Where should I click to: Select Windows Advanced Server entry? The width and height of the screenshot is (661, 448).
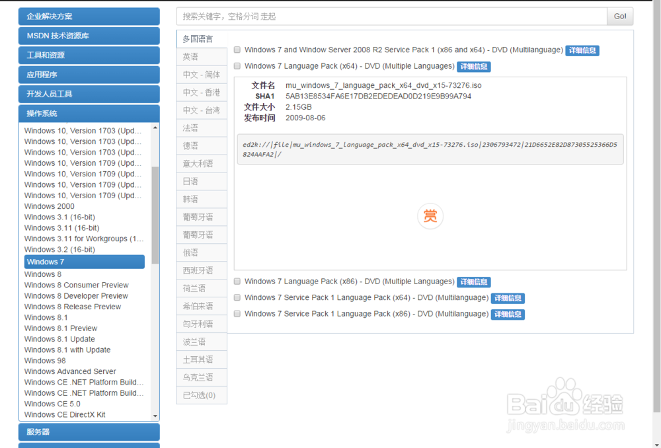(70, 371)
